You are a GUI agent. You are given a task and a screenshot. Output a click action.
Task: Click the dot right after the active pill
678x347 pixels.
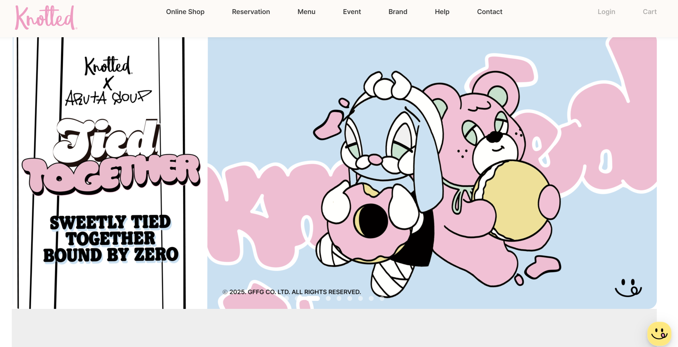tap(328, 298)
